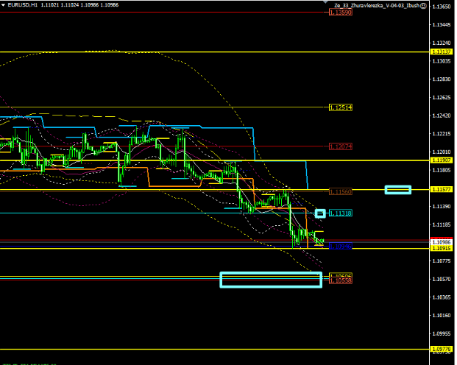This screenshot has height=365, width=457.
Task: Click the small cyan box beside 1.11318
Action: (x=320, y=213)
